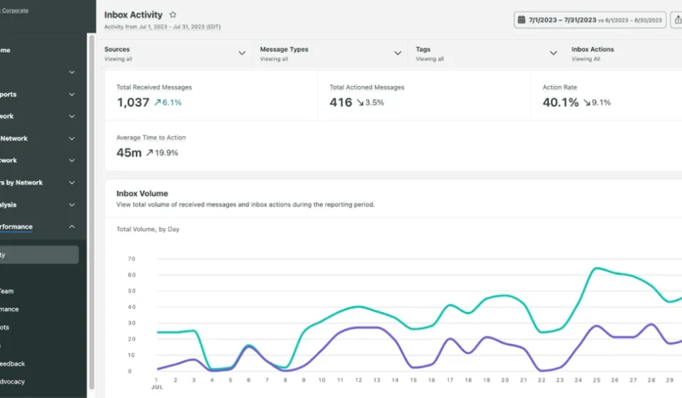Open the Team report in sidebar
This screenshot has height=398, width=682.
coord(7,291)
